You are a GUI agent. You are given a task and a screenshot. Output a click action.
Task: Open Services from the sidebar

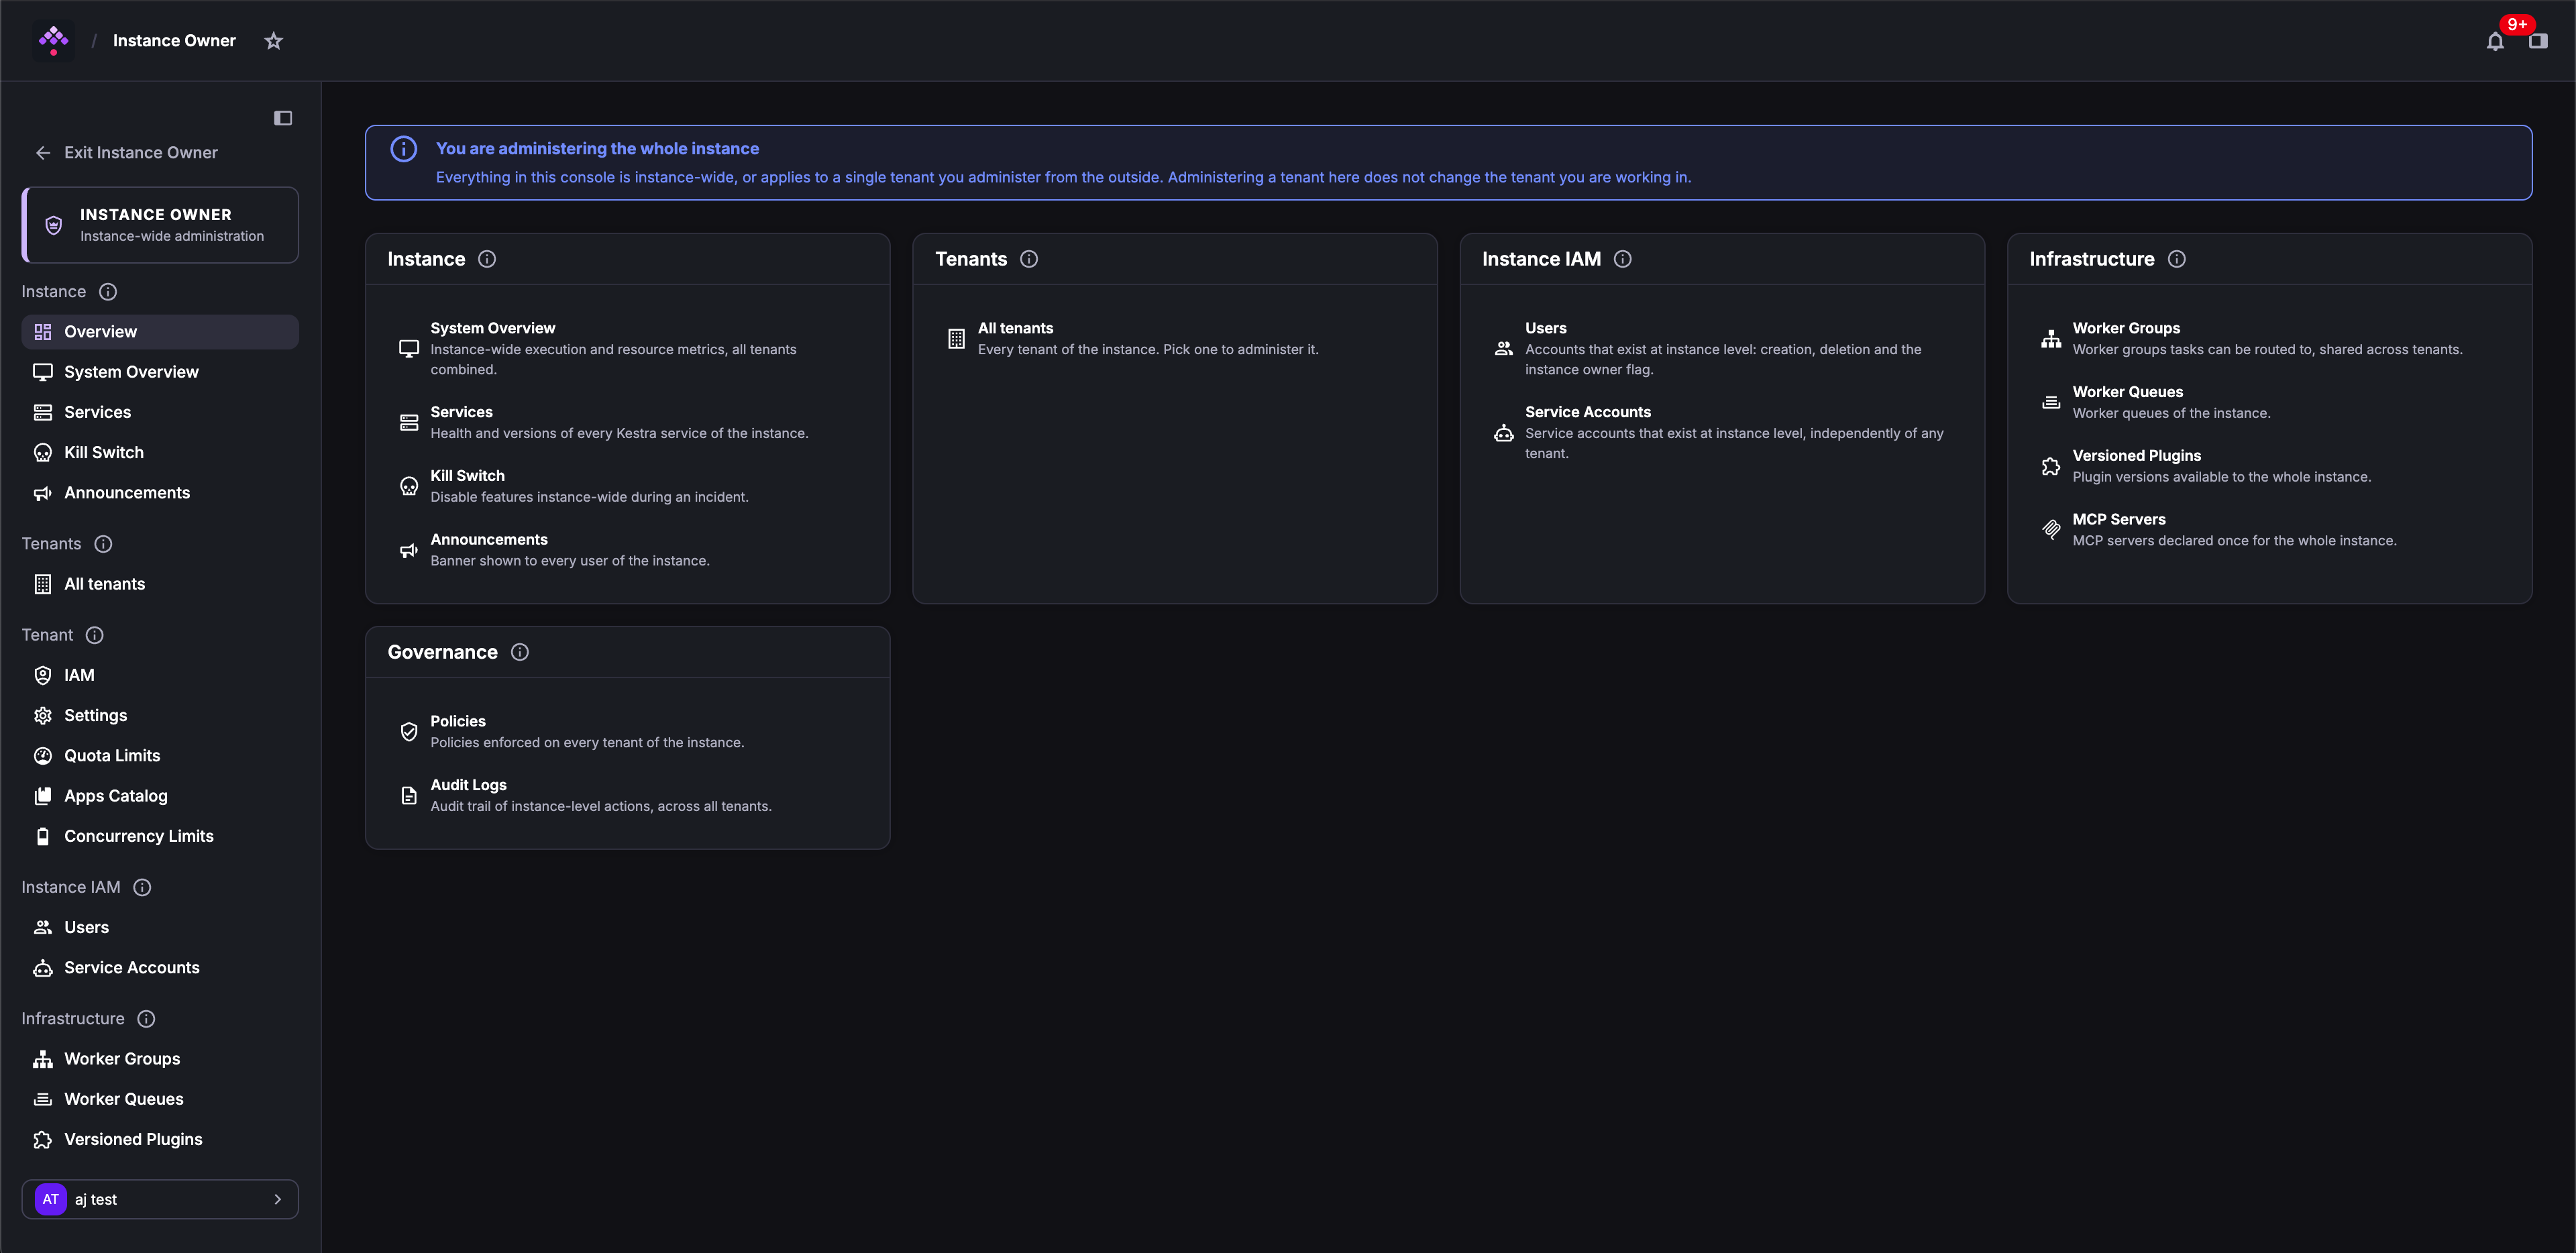point(160,412)
